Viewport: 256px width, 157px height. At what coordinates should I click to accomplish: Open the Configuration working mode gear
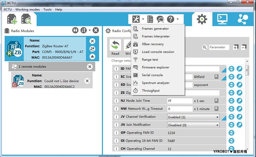[202, 19]
